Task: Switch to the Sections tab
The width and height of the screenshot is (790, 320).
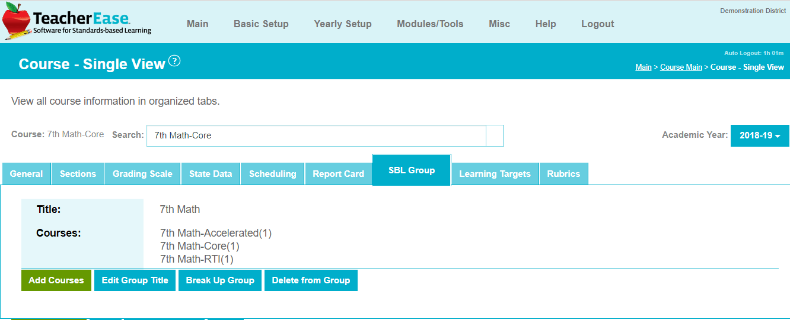Action: (78, 174)
